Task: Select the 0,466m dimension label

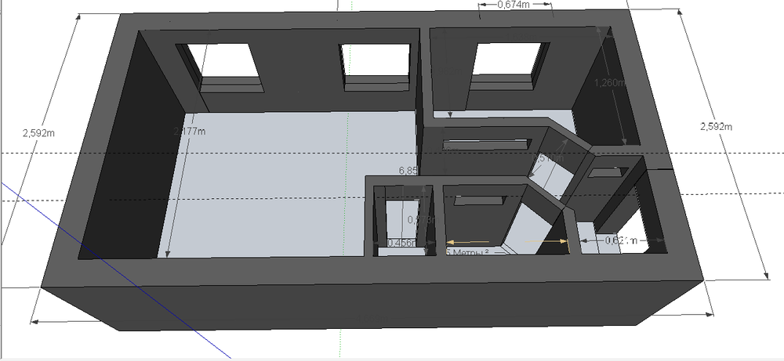Action: pyautogui.click(x=403, y=244)
